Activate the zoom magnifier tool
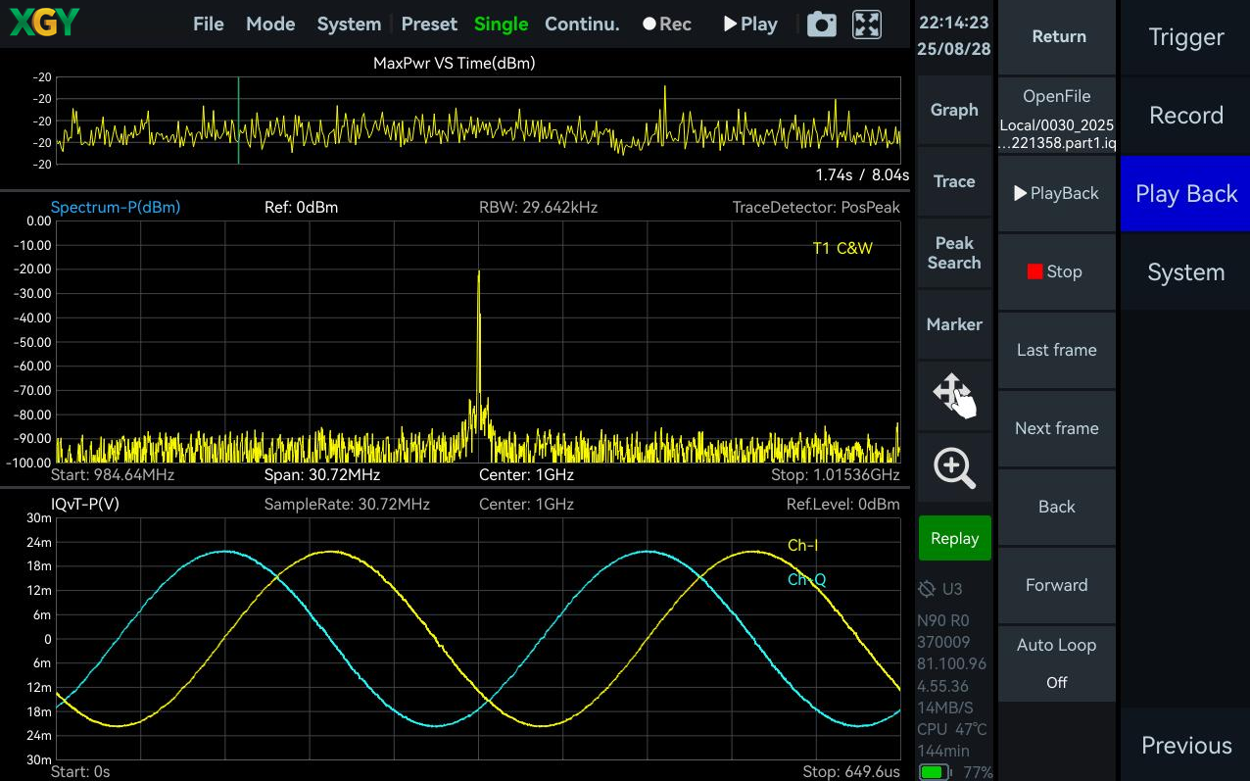This screenshot has height=781, width=1250. (954, 468)
